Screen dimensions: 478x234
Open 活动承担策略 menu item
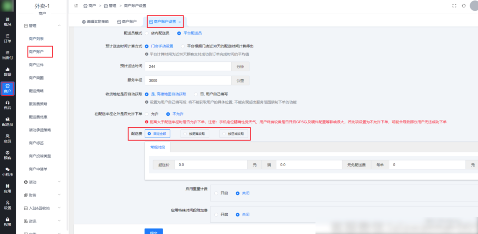tap(40, 130)
